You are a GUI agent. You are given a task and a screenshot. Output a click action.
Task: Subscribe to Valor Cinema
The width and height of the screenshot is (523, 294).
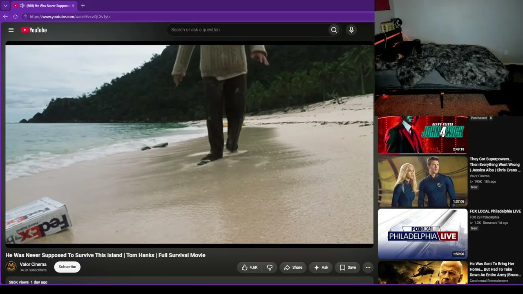pos(67,267)
